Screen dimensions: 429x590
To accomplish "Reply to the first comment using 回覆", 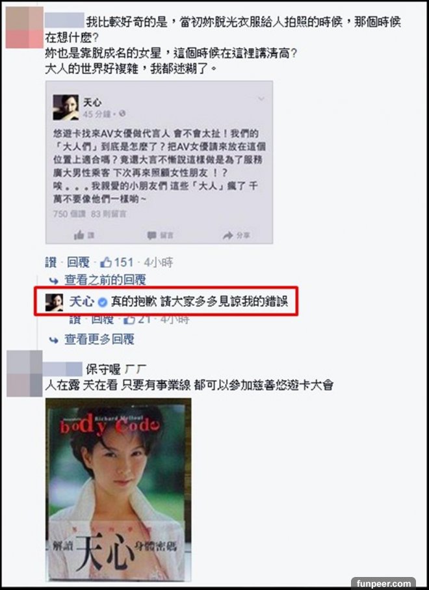I will pyautogui.click(x=78, y=262).
